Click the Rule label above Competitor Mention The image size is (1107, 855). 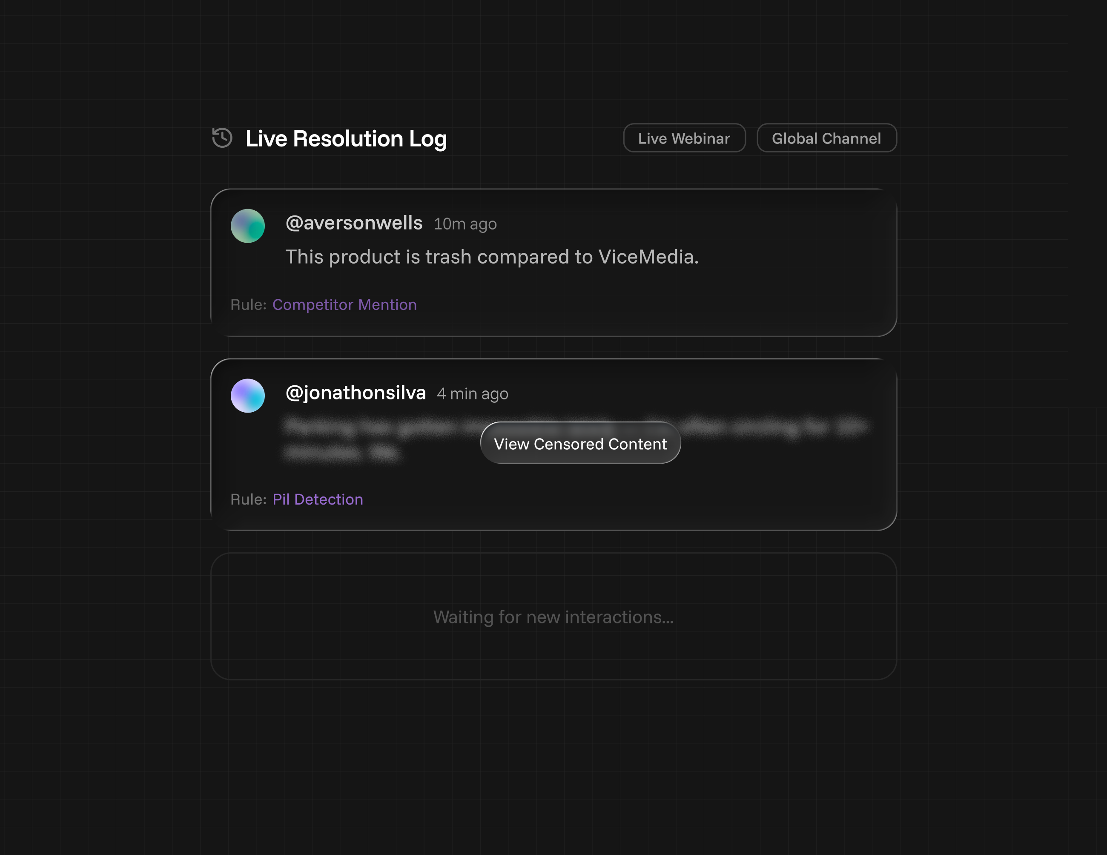pos(248,304)
